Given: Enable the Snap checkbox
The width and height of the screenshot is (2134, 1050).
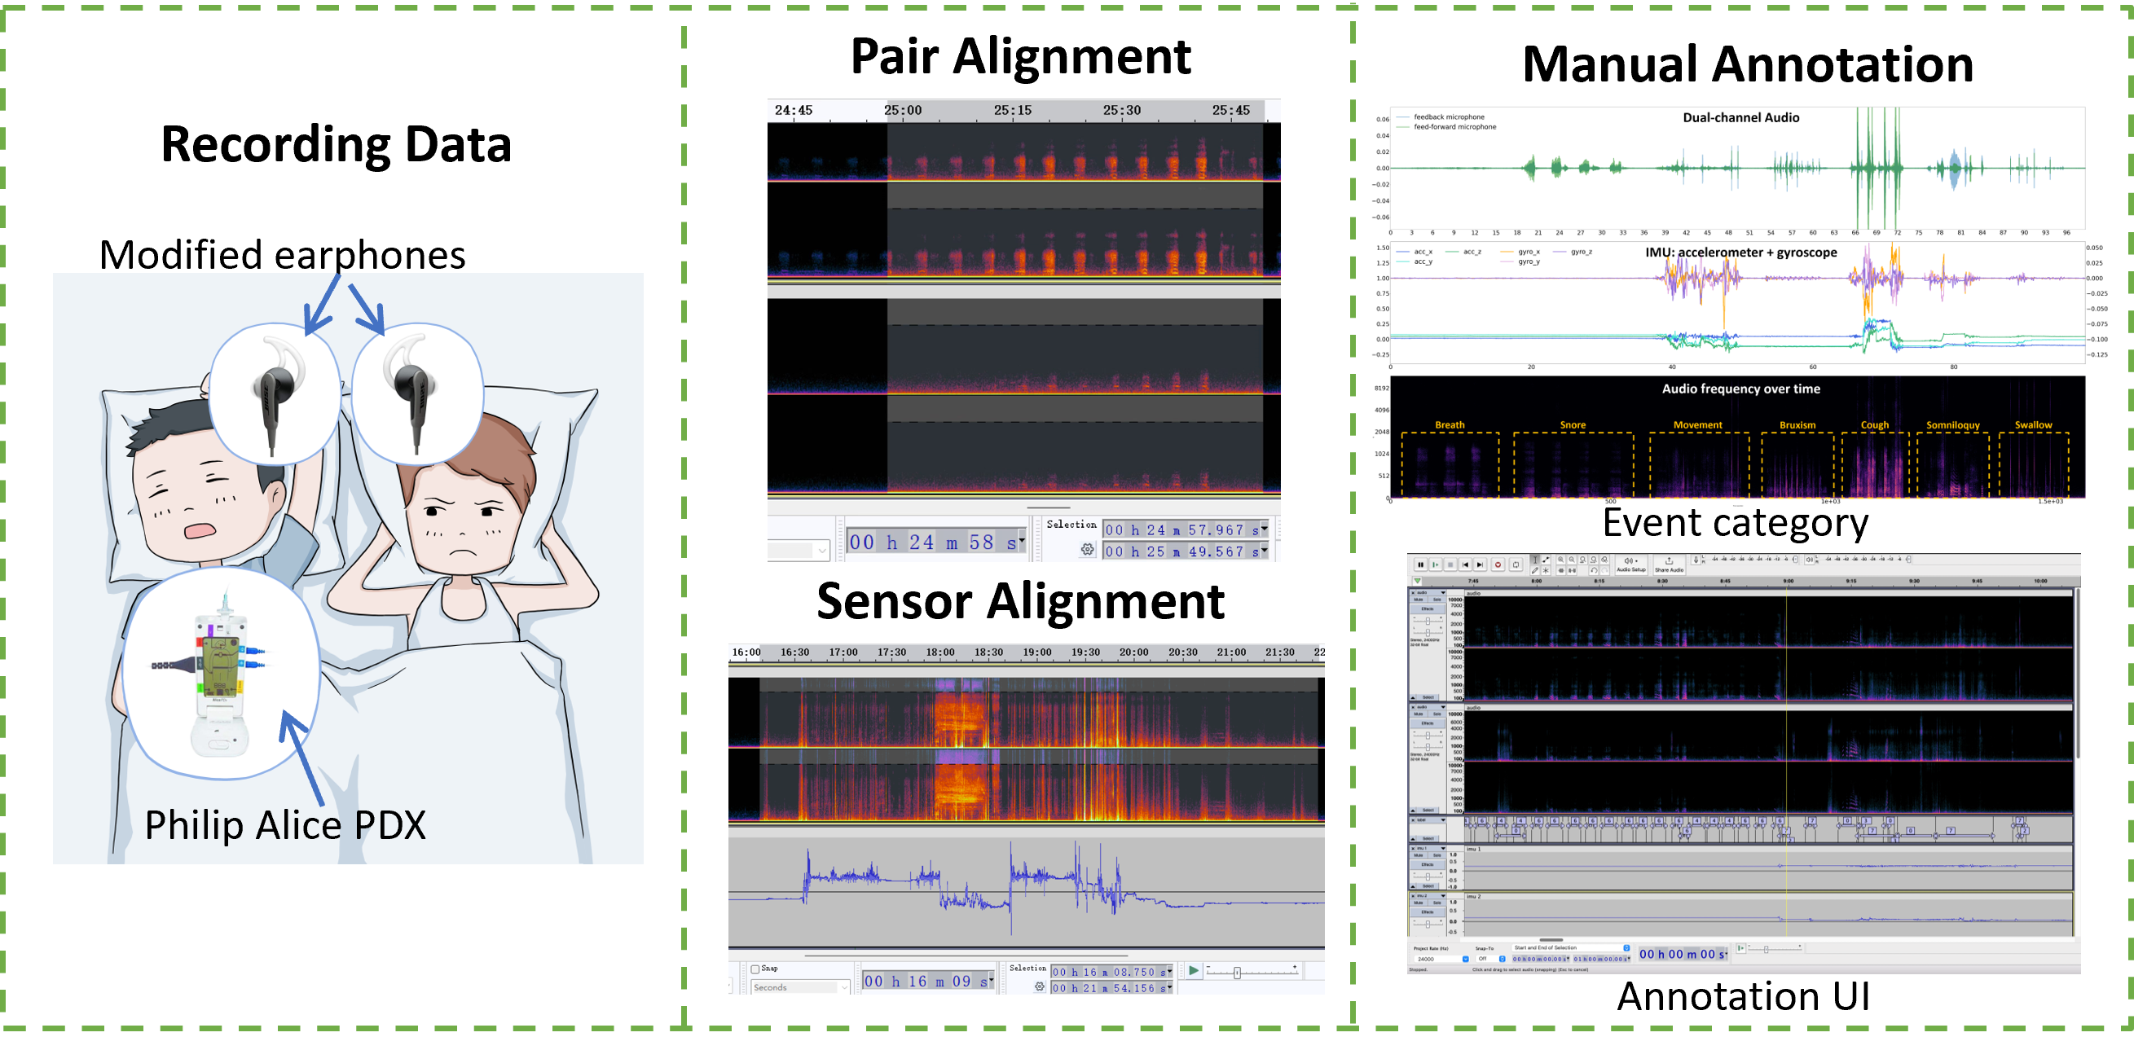Looking at the screenshot, I should click(x=755, y=969).
